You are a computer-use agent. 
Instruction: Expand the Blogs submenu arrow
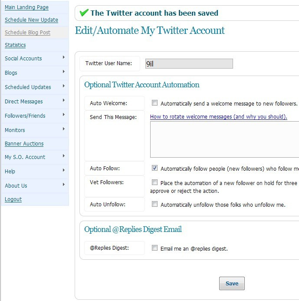64,72
